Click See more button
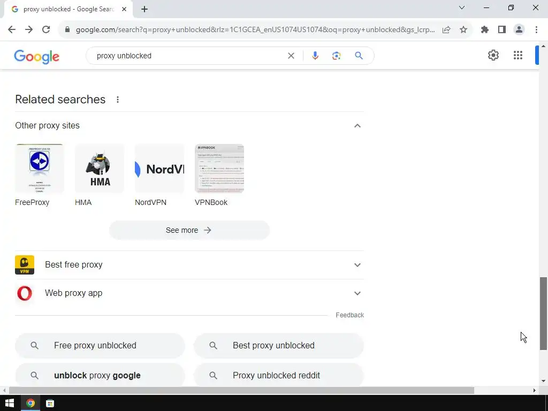Screen dimensions: 548x411 [189, 230]
